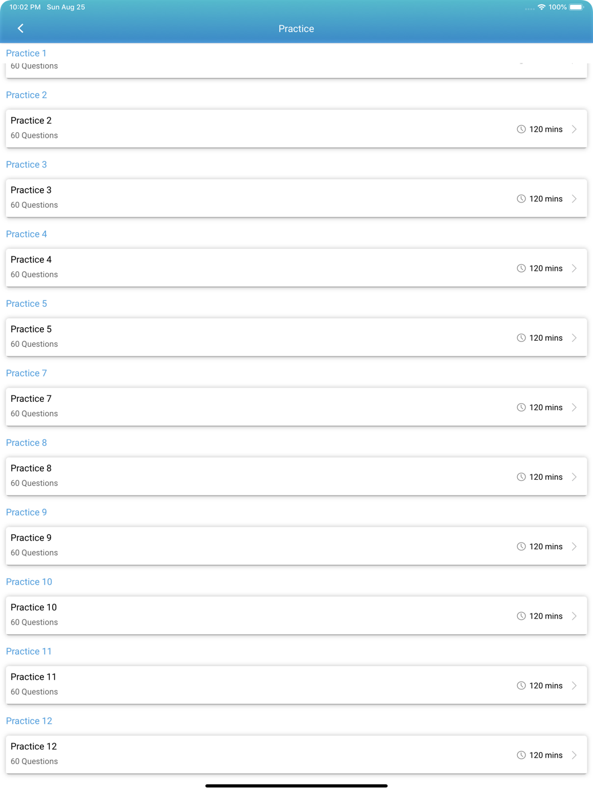Click the clock icon on Practice 10
Image resolution: width=593 pixels, height=792 pixels.
(x=521, y=616)
